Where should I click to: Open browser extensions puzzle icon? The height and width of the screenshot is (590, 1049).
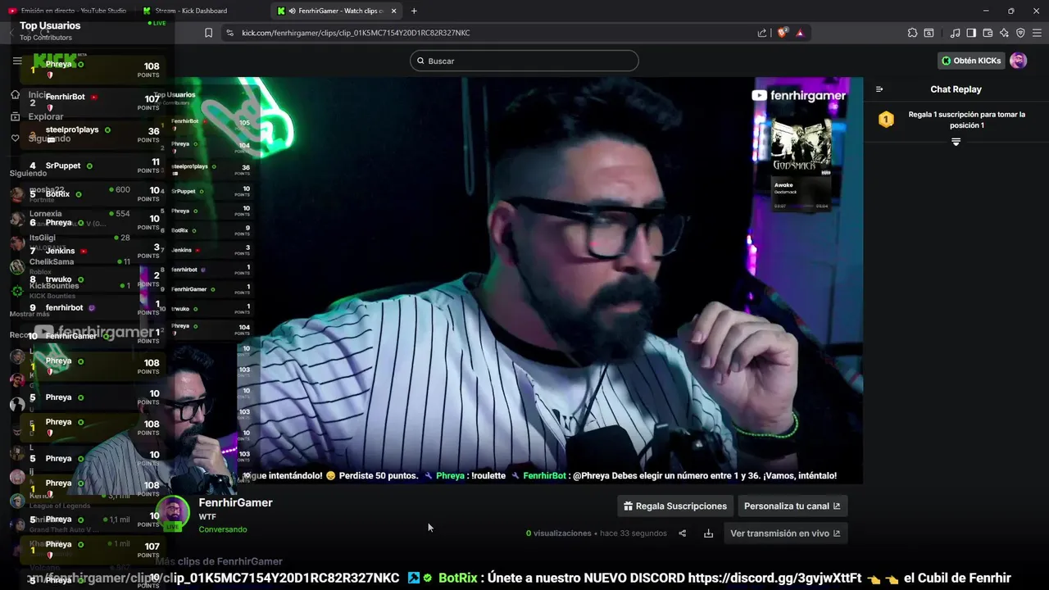[912, 33]
